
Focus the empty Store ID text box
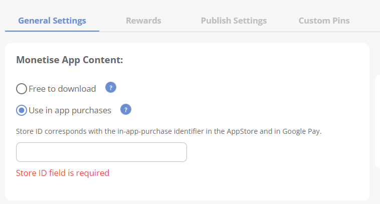[x=101, y=152]
